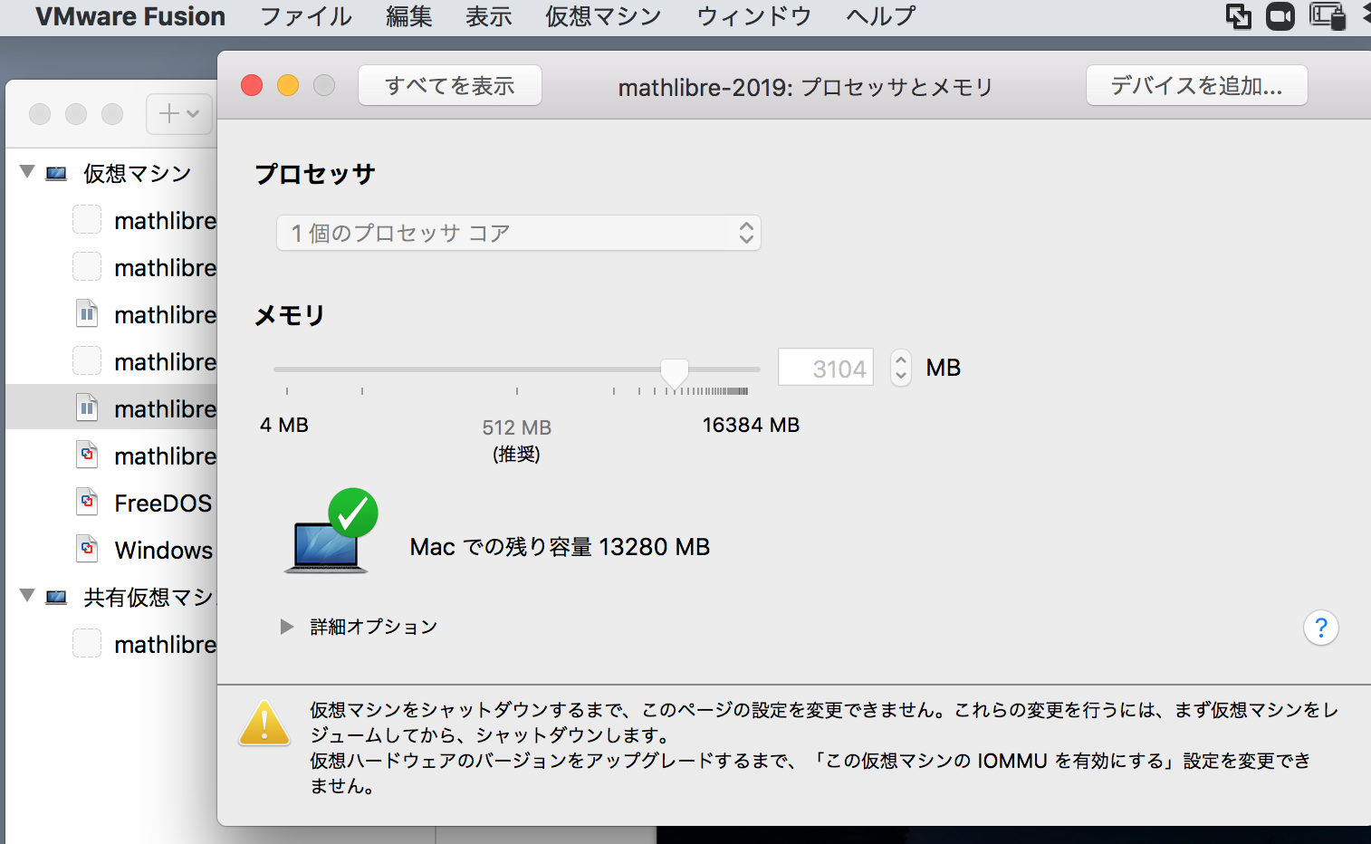Viewport: 1371px width, 844px height.
Task: Open the 仮想マシン menu
Action: coord(603,16)
